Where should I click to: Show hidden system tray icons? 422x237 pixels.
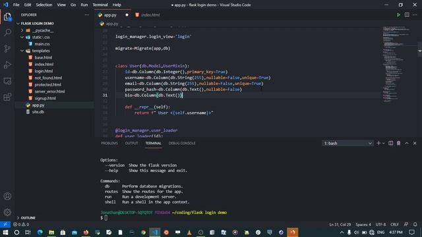(342, 232)
